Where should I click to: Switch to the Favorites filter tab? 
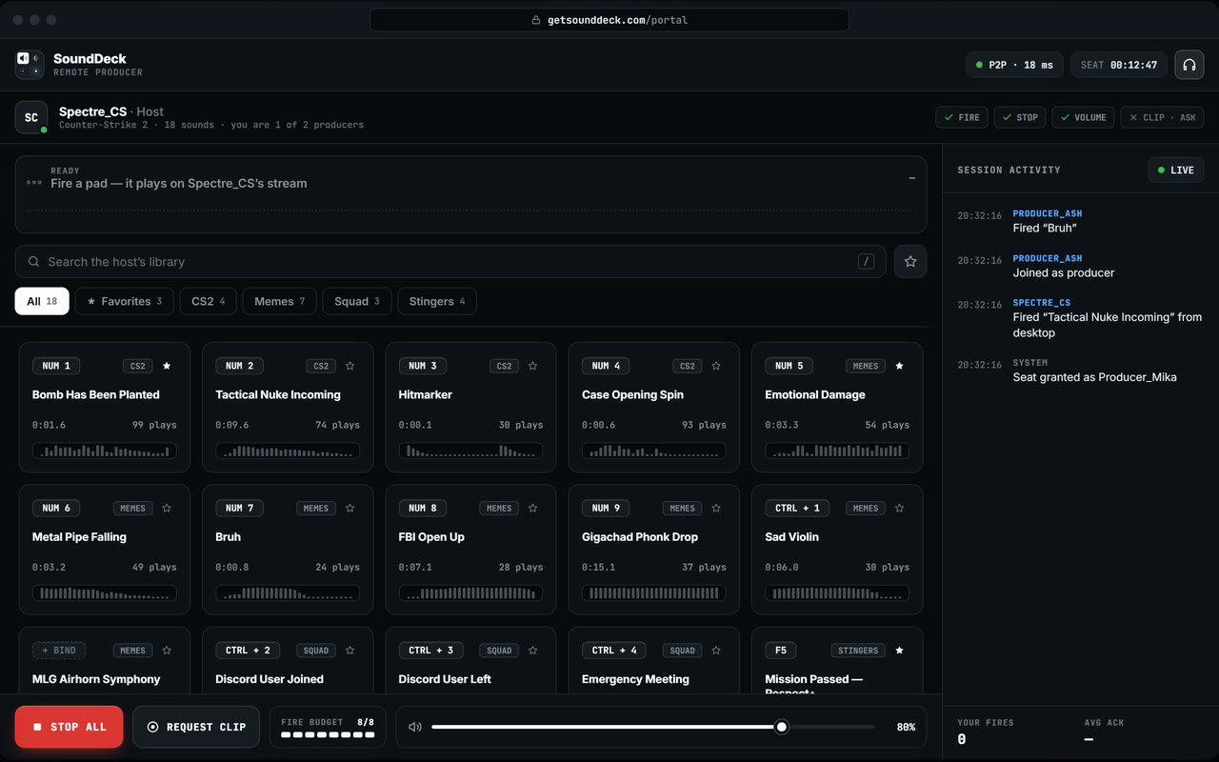point(125,301)
